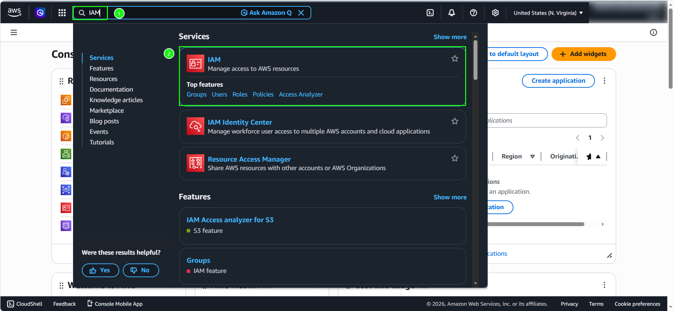Open the Region column filter dropdown
Viewport: 674px width, 311px height.
pyautogui.click(x=532, y=156)
